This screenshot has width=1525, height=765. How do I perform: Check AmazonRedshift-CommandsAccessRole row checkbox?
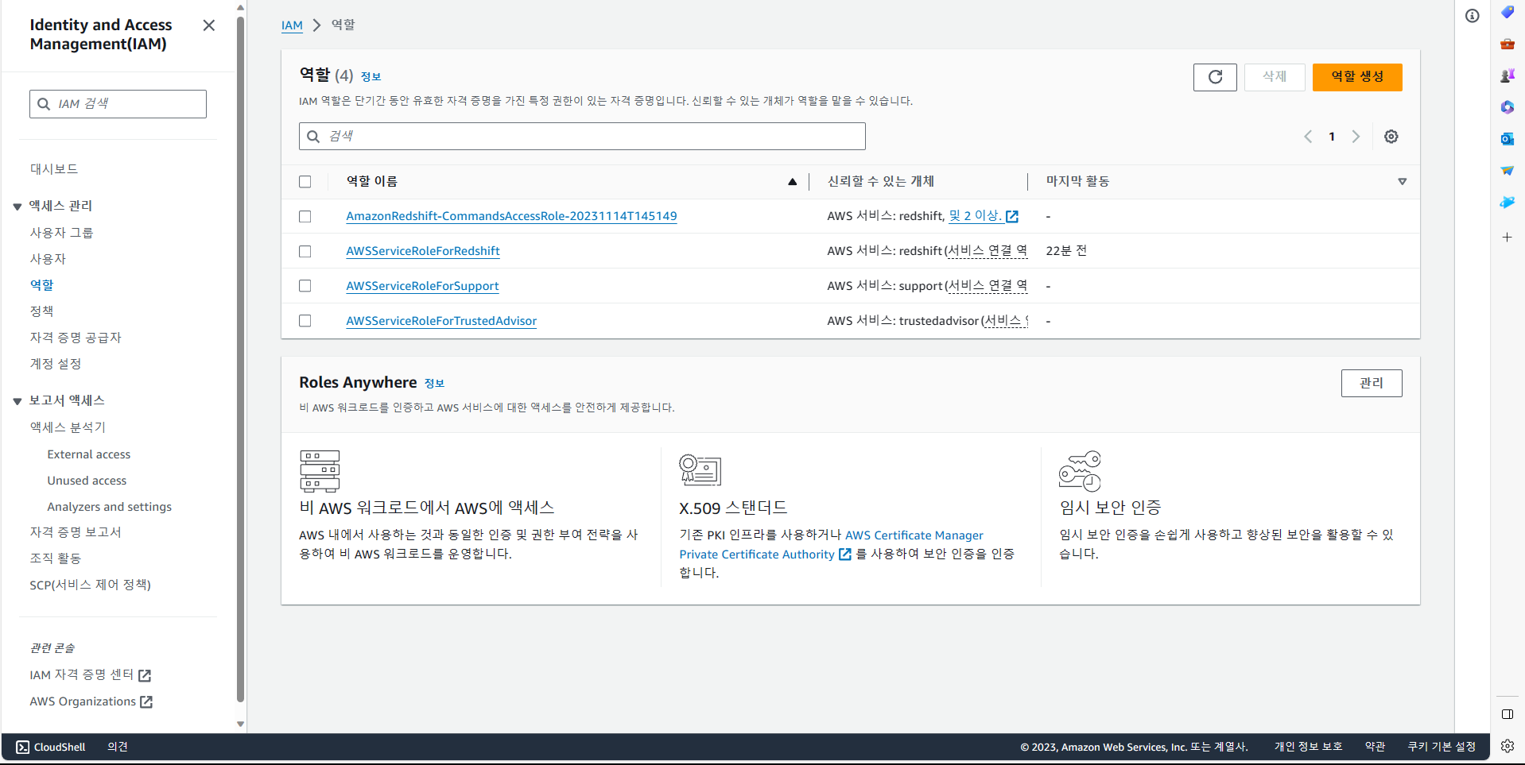click(x=305, y=216)
